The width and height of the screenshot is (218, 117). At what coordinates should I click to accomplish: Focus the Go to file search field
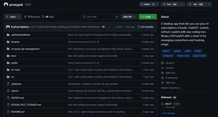(100, 17)
